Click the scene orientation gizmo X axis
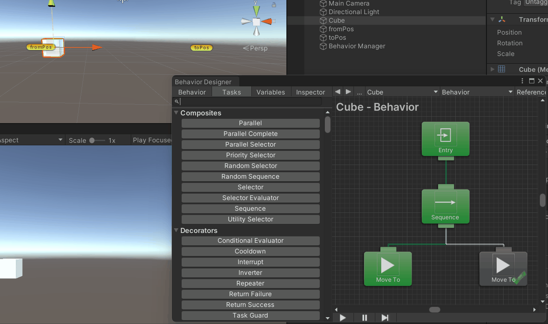Image resolution: width=548 pixels, height=324 pixels. point(268,21)
